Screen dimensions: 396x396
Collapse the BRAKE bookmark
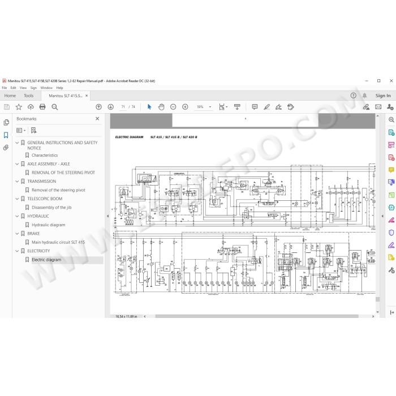pyautogui.click(x=17, y=234)
